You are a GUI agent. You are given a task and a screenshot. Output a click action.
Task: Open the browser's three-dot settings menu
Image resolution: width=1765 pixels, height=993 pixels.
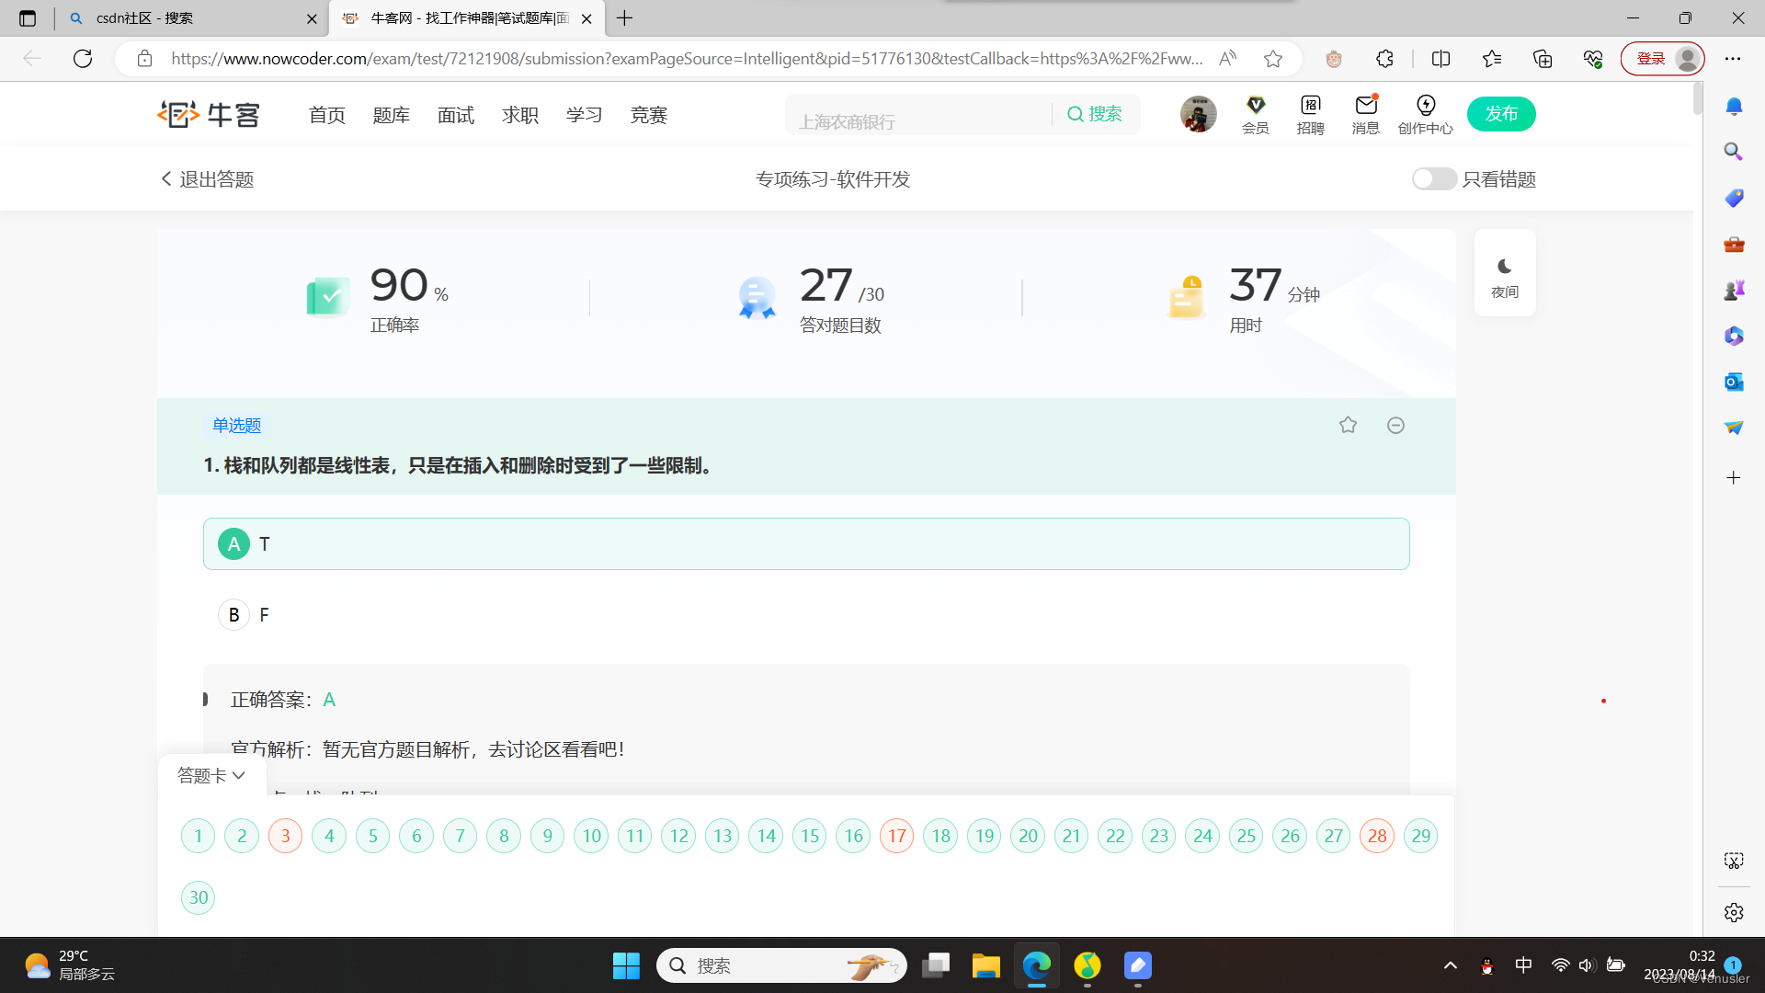pyautogui.click(x=1733, y=59)
